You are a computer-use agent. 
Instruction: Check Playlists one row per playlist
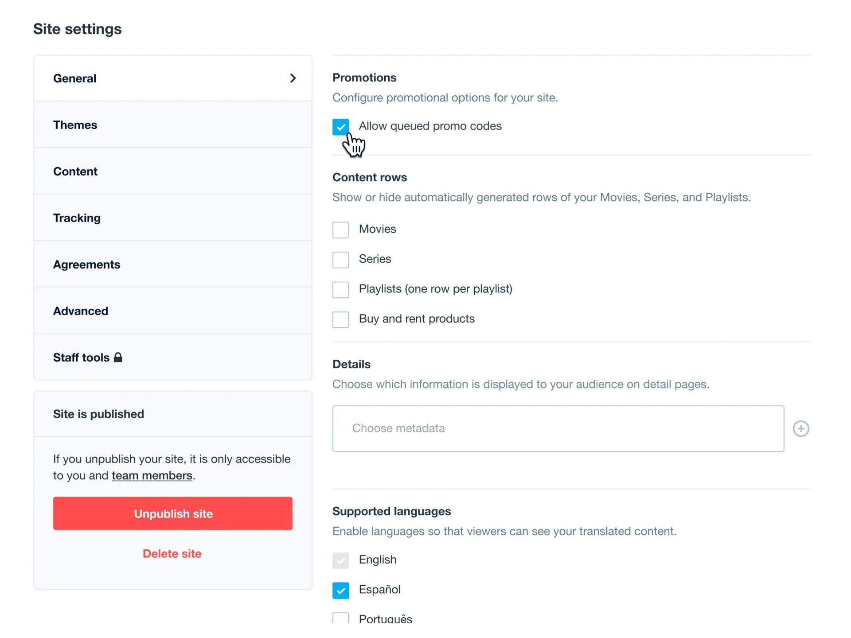(340, 290)
